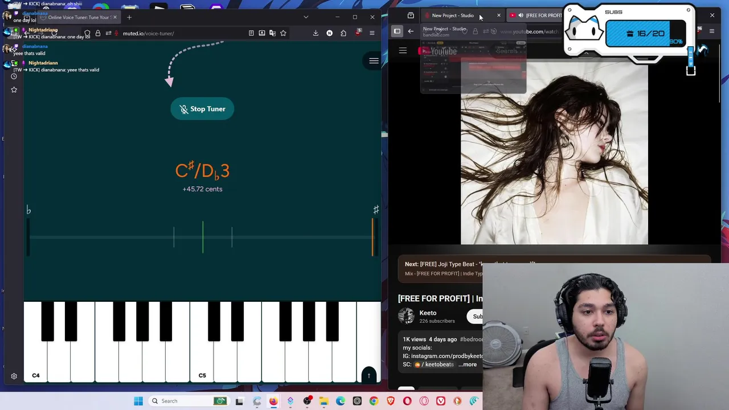Mute the YouTube tab speaker icon
This screenshot has height=410, width=729.
pos(521,15)
